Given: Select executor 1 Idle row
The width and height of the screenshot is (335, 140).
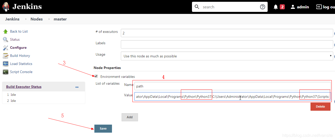Looking at the screenshot, I should pyautogui.click(x=43, y=95).
